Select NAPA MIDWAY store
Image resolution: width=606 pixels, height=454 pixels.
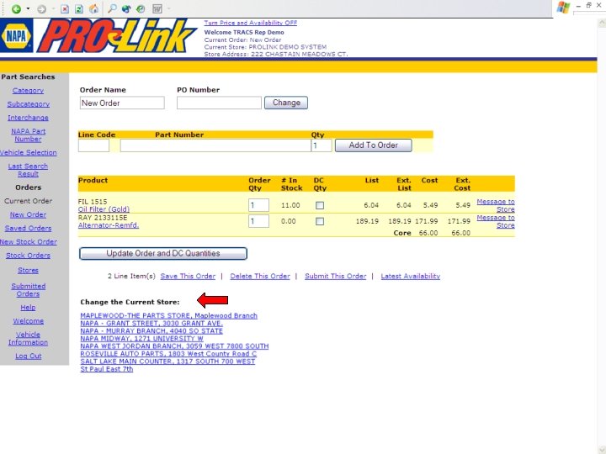click(x=141, y=339)
